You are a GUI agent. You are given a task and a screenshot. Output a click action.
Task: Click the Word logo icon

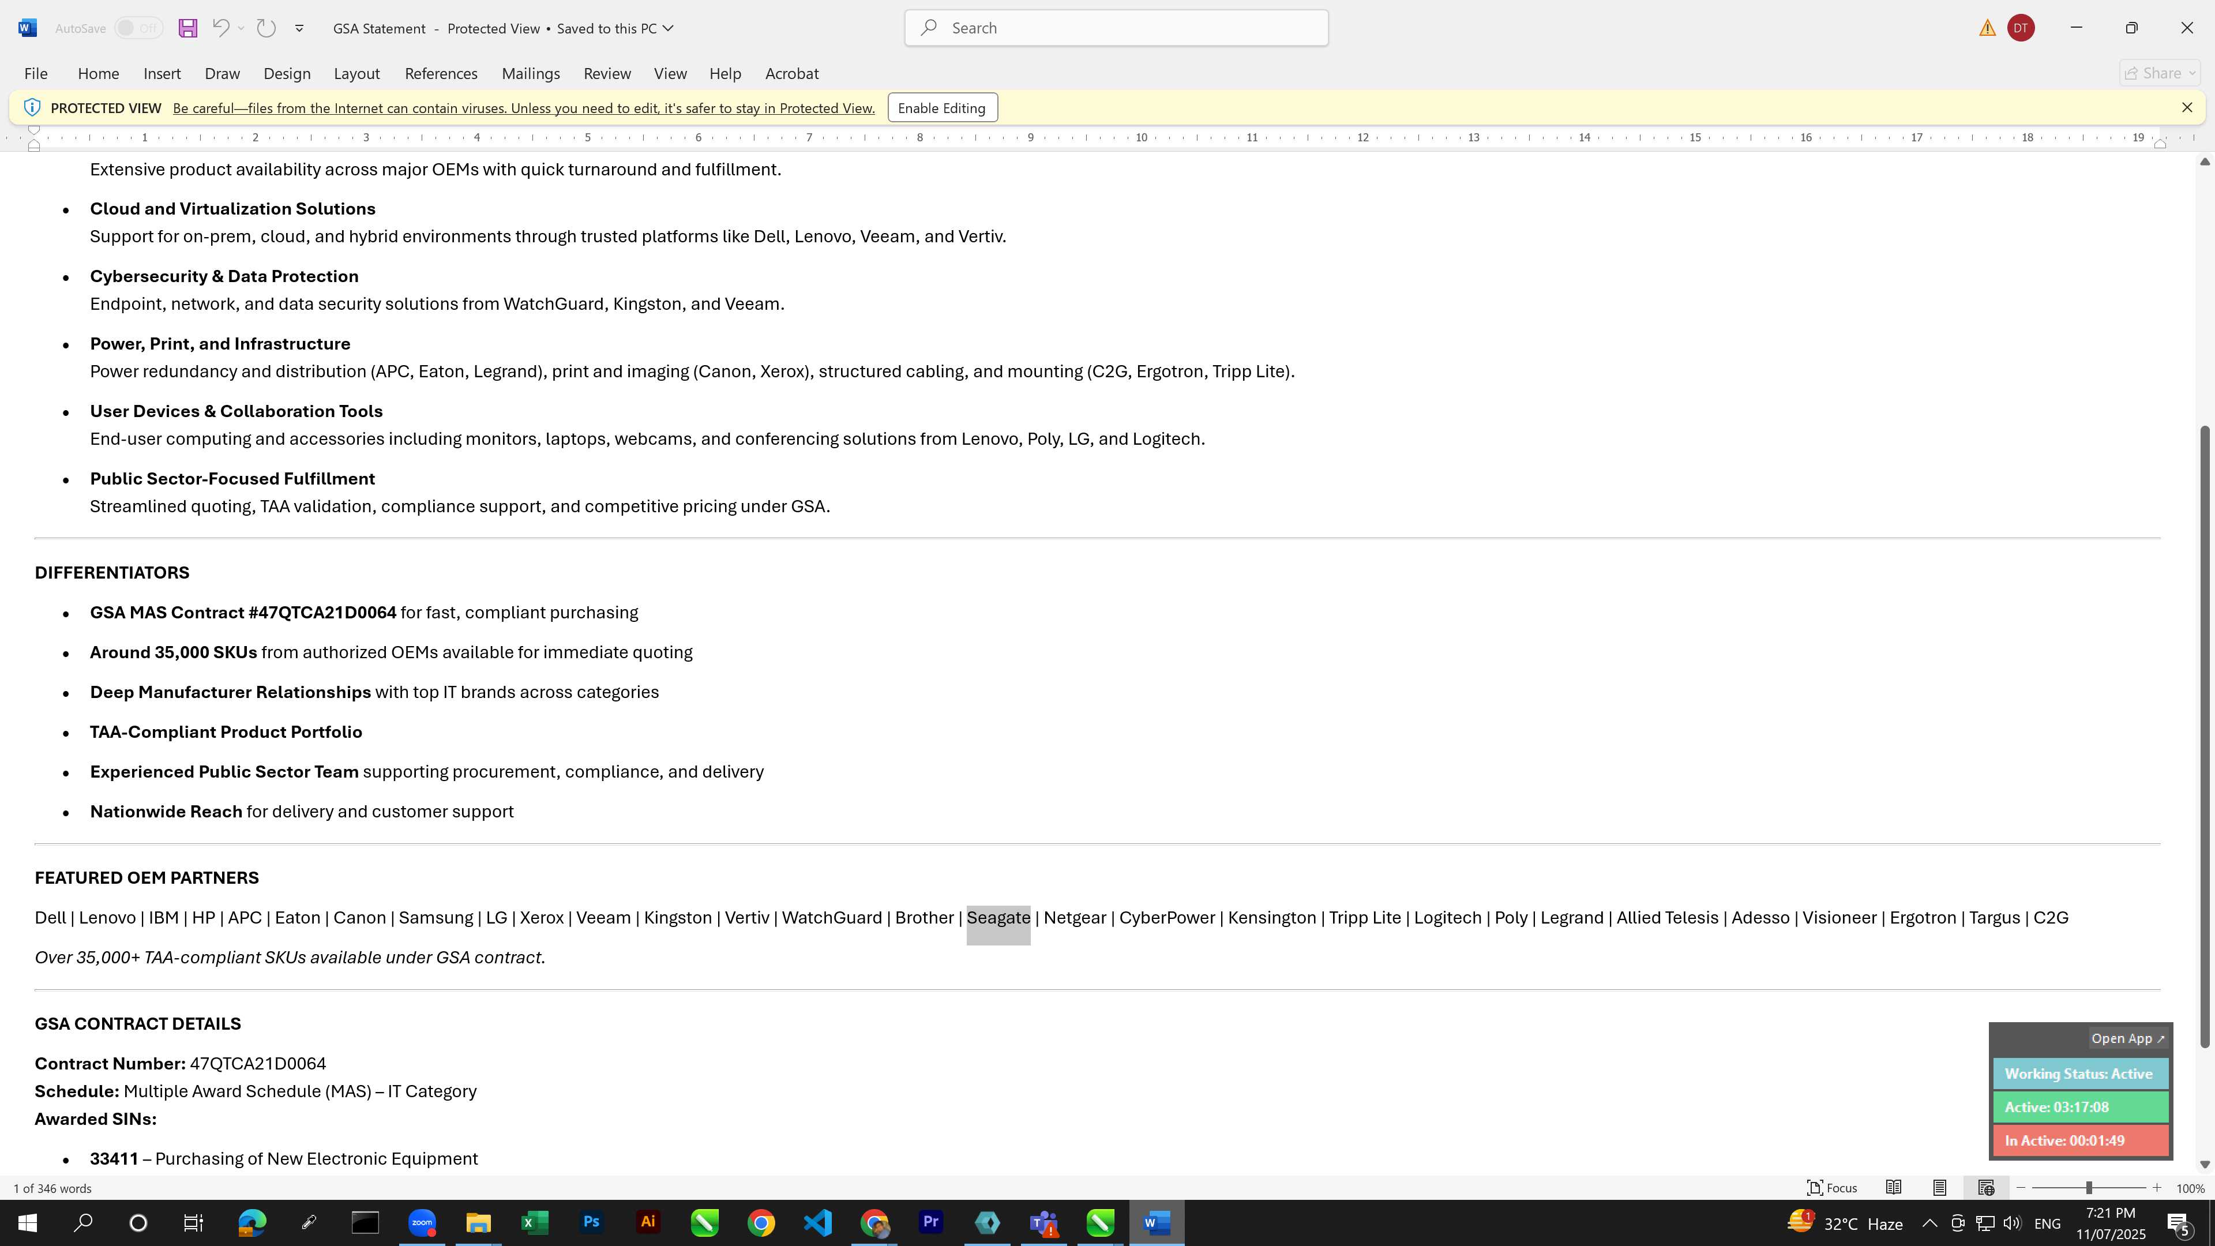[27, 28]
